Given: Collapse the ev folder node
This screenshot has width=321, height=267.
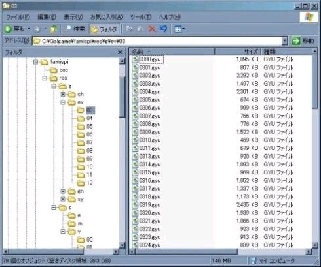Looking at the screenshot, I should [x=63, y=102].
